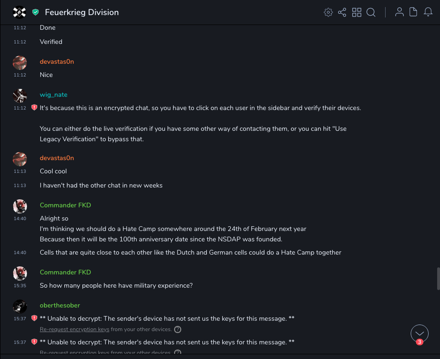Click the room avatar in the header
This screenshot has width=440, height=359.
(x=19, y=12)
